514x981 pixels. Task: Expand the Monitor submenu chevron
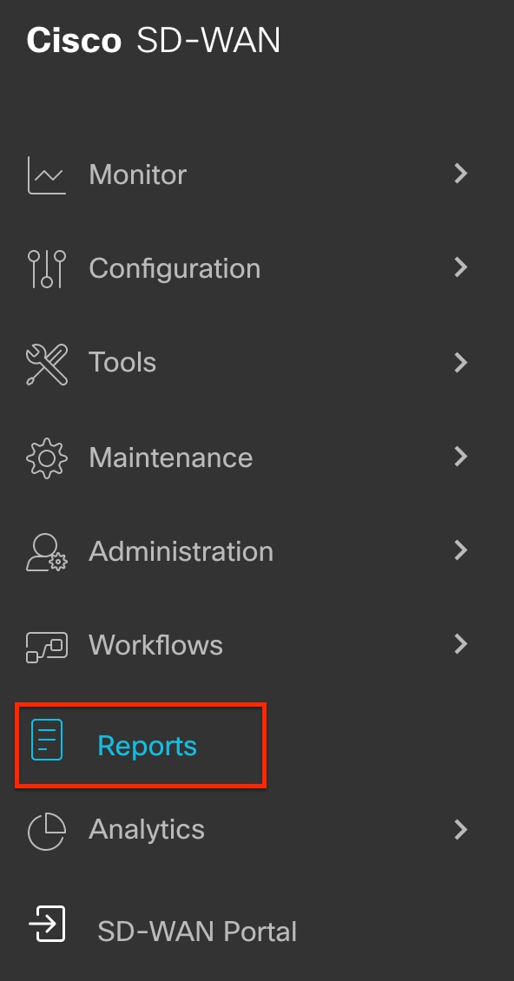[461, 174]
